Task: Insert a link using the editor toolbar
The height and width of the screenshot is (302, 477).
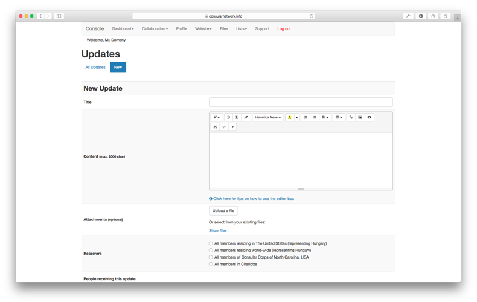Action: click(351, 117)
